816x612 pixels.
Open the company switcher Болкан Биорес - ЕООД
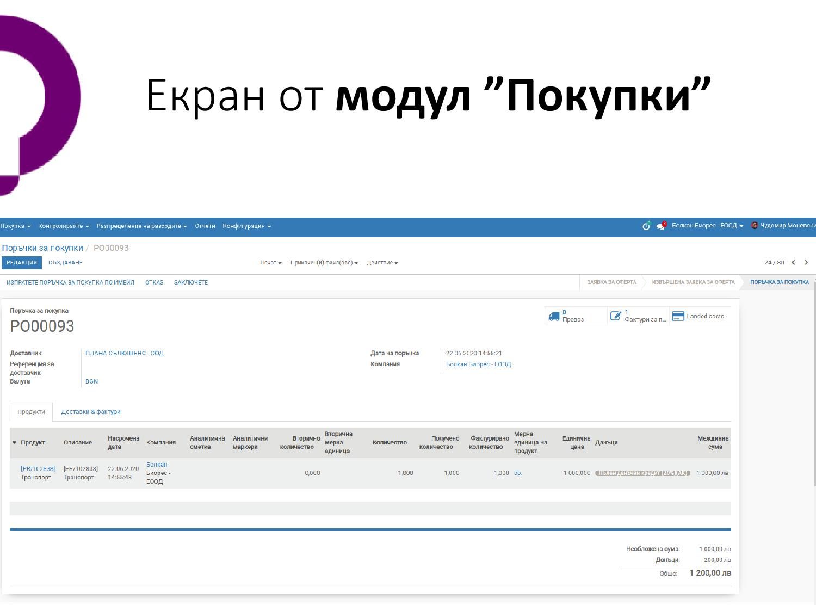[707, 226]
